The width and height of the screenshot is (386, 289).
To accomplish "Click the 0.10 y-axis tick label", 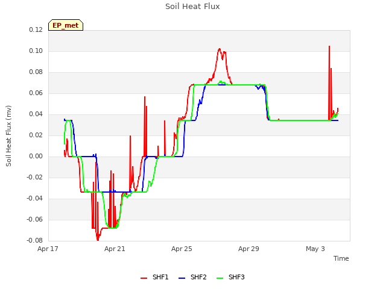I will [x=36, y=51].
